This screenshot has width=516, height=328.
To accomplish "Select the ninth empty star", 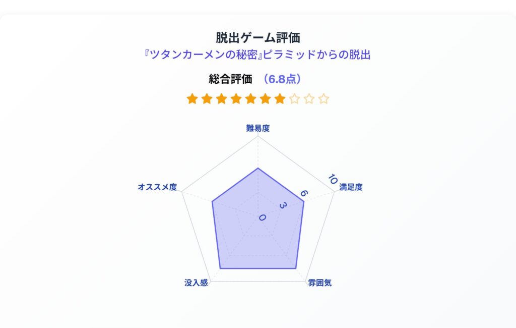I will click(x=309, y=98).
